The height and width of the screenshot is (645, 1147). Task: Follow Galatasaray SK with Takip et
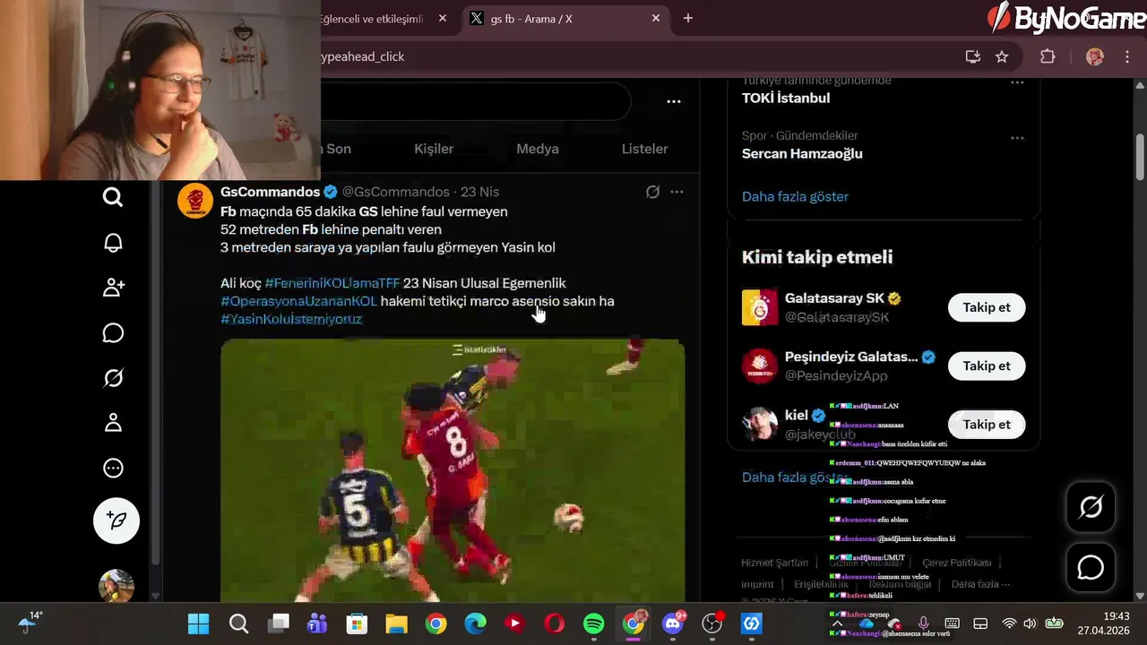[x=987, y=307]
